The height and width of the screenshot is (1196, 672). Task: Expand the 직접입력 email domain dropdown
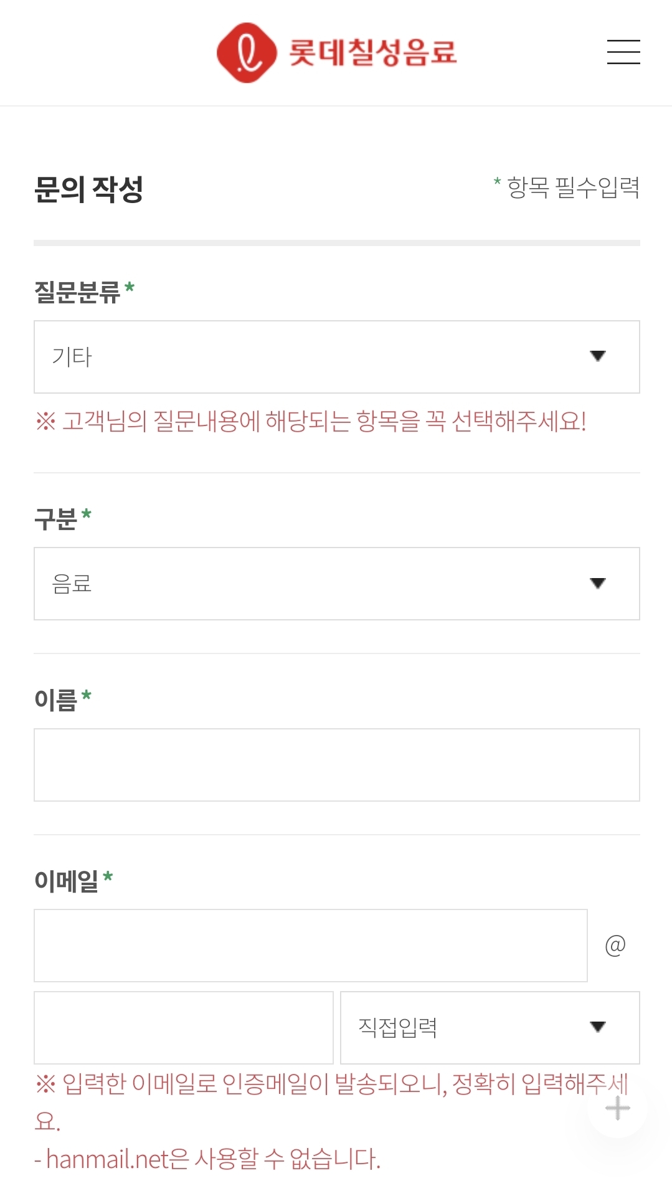pyautogui.click(x=490, y=1028)
